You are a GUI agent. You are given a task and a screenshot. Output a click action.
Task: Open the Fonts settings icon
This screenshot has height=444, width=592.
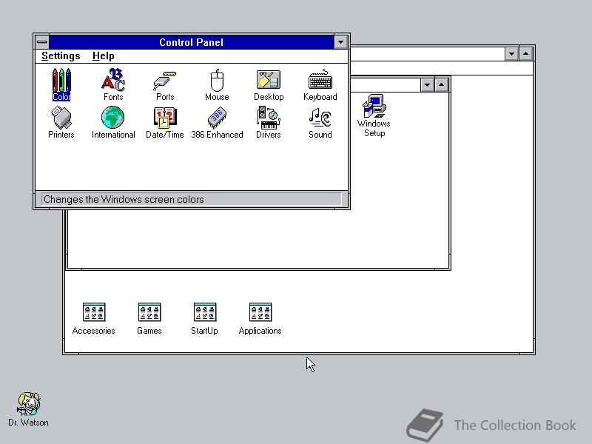coord(113,84)
